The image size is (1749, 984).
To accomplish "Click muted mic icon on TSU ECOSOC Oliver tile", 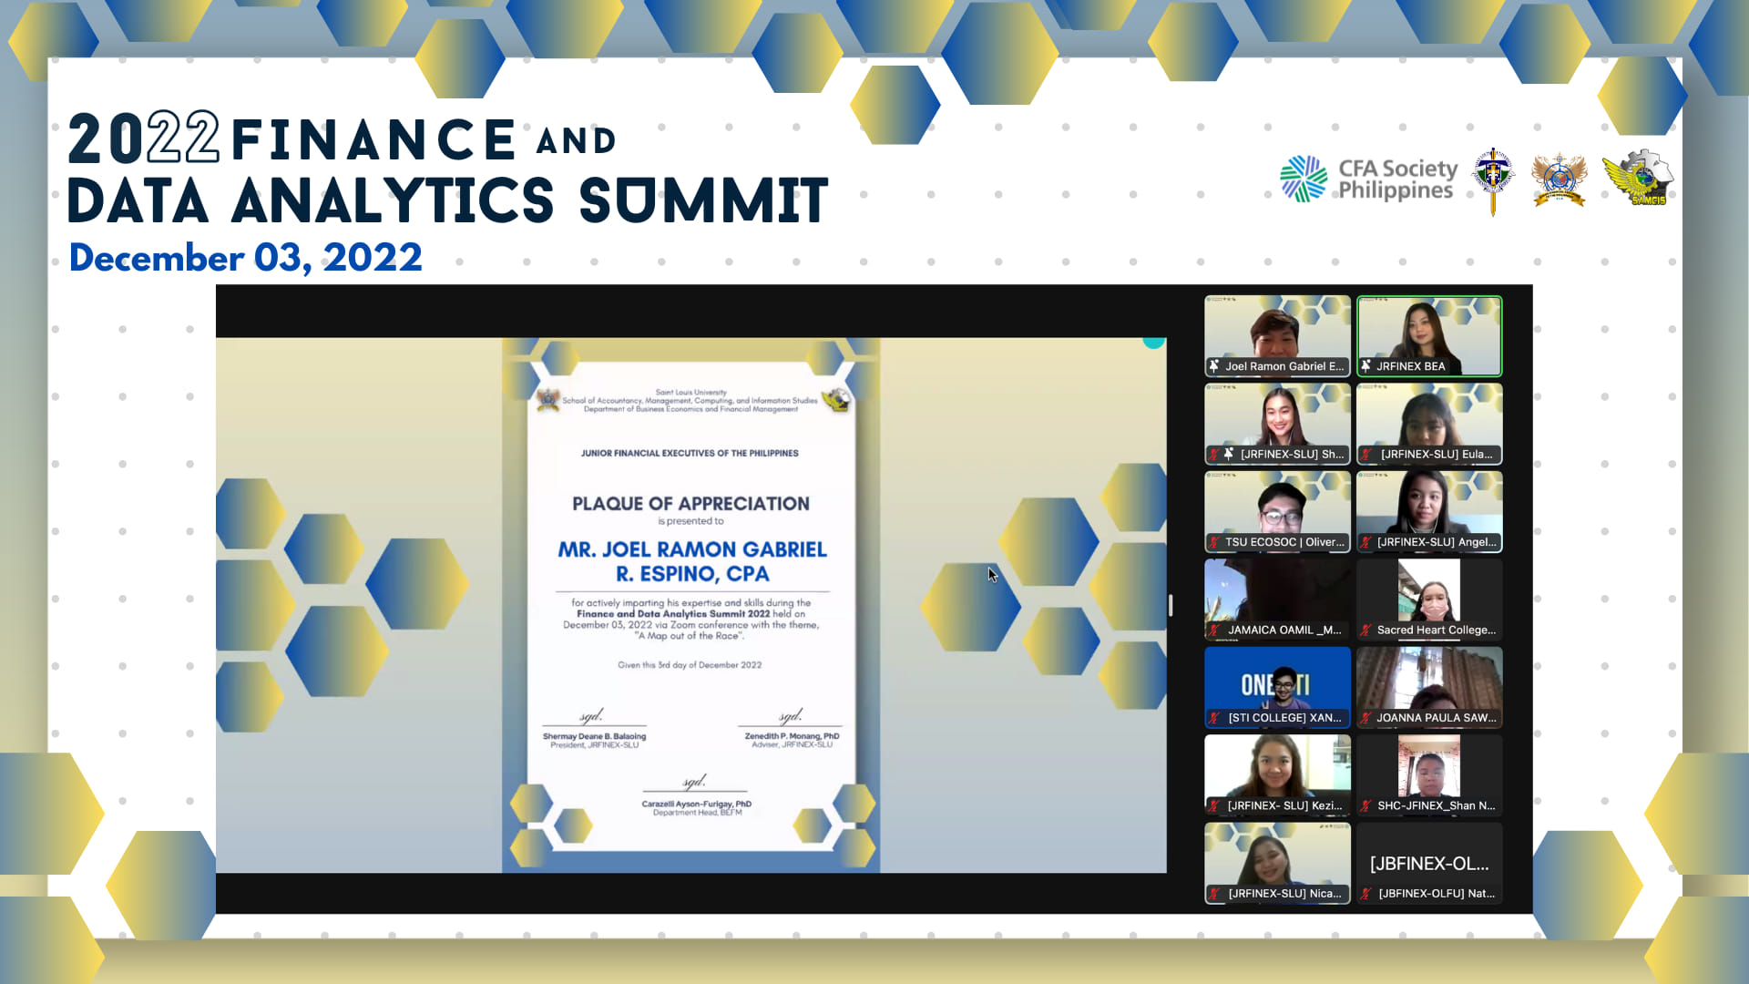I will point(1214,542).
